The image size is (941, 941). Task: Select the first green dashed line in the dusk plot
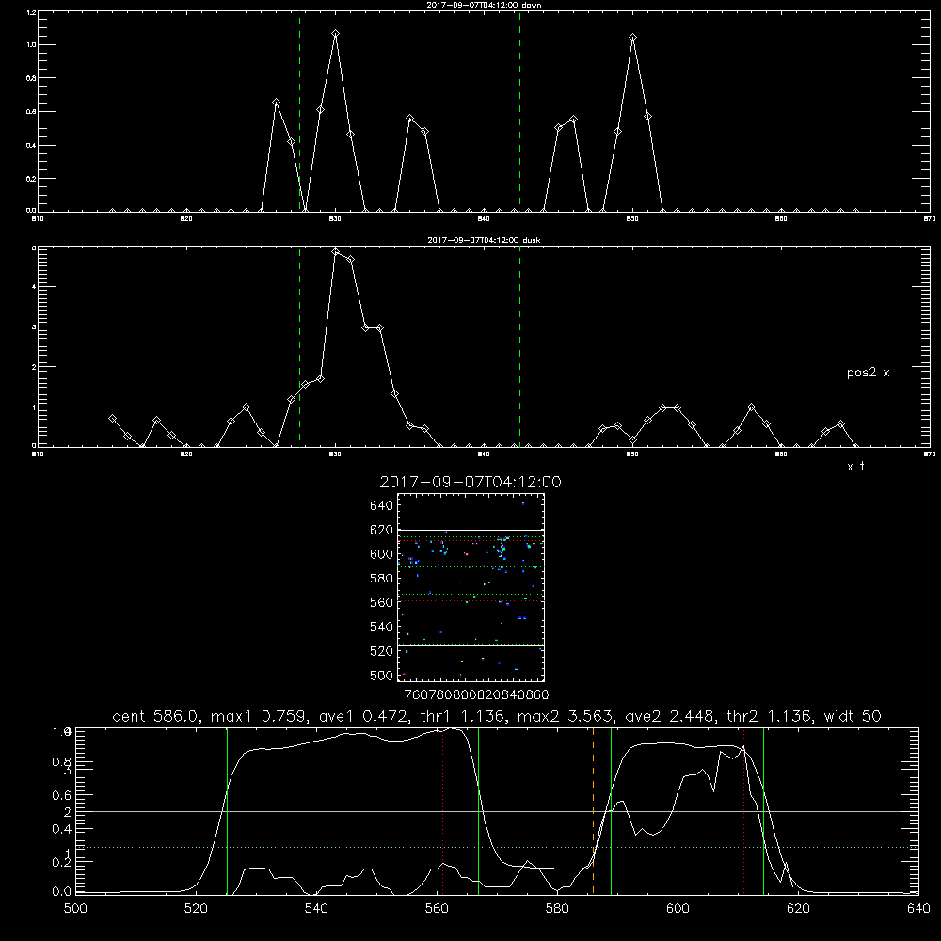[x=299, y=346]
